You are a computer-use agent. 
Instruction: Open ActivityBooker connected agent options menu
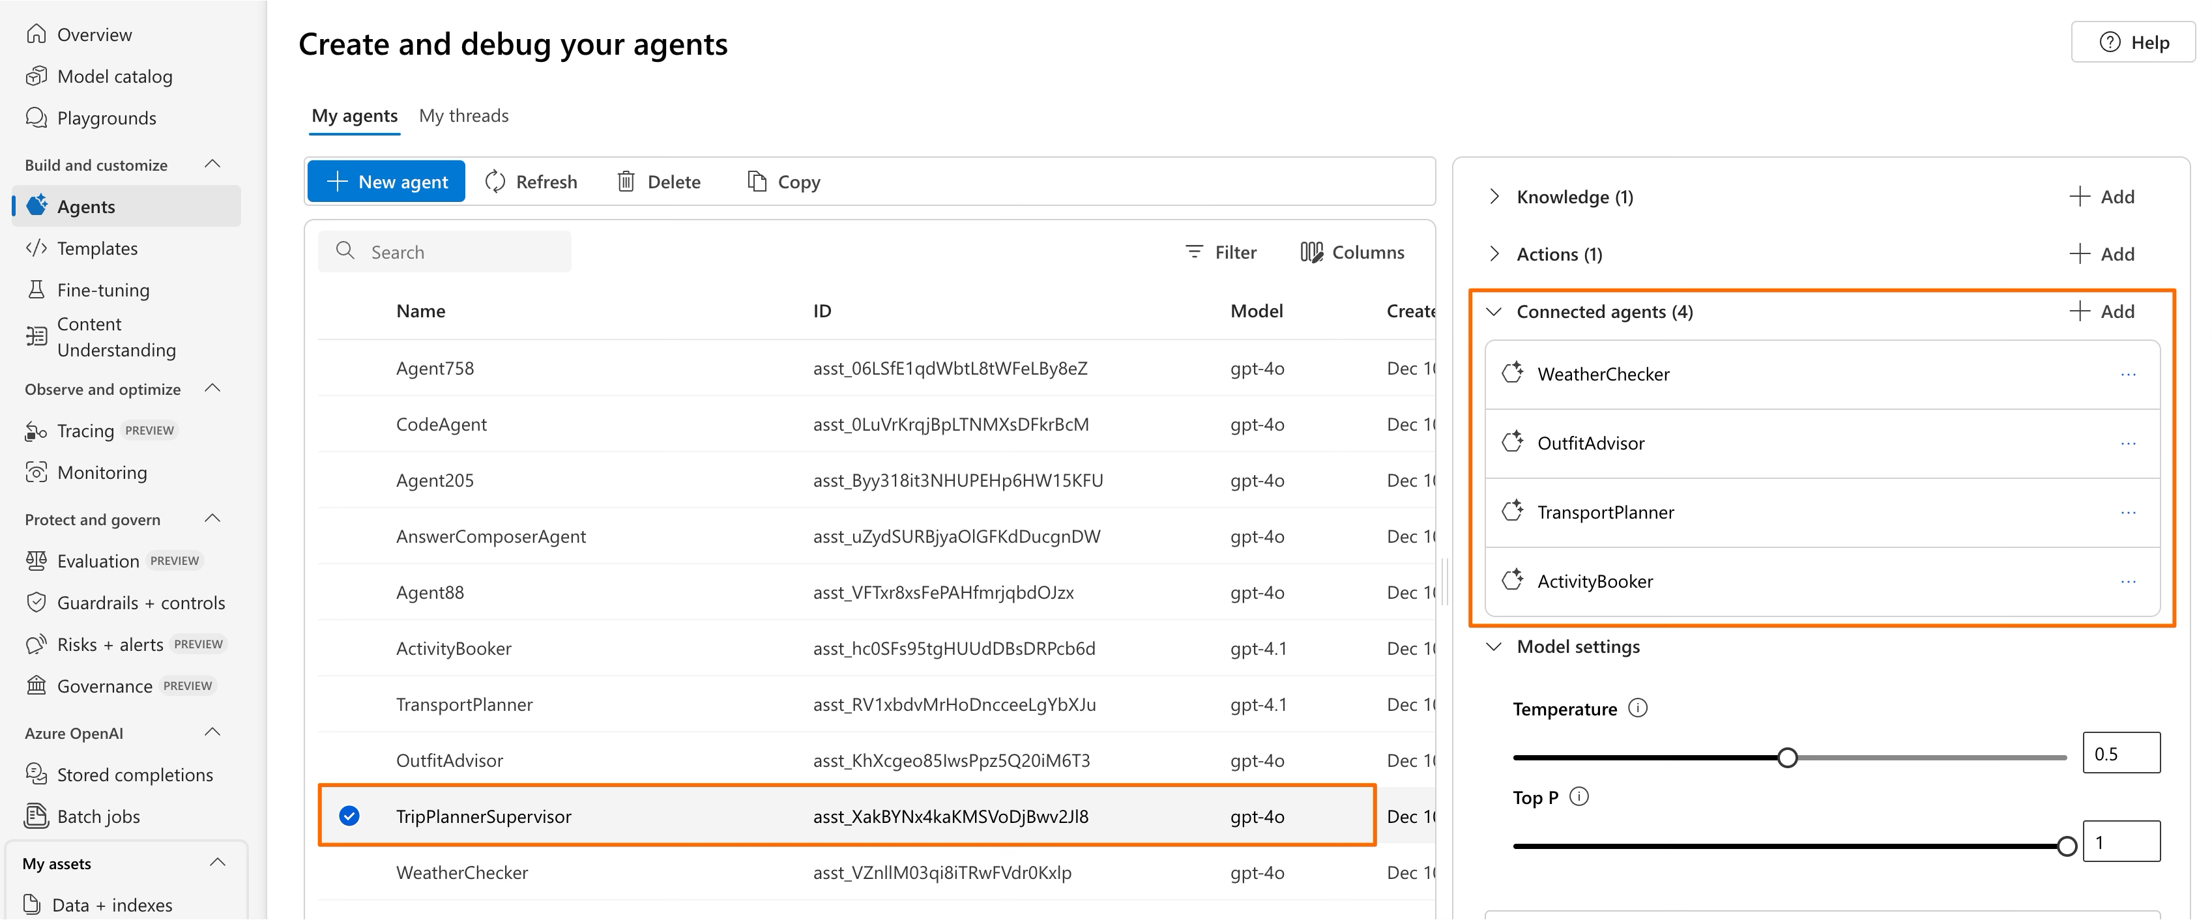pyautogui.click(x=2128, y=582)
